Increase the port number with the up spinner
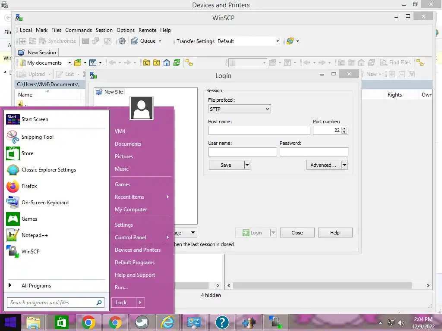 click(x=344, y=128)
